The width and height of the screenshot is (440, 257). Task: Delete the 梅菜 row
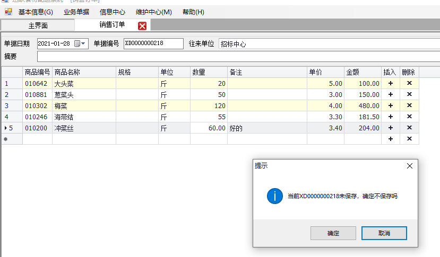pyautogui.click(x=409, y=105)
